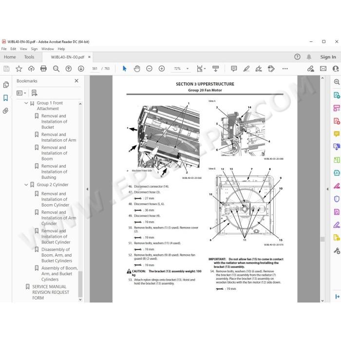Open fit page options icon
Viewport: 341px width, 341px height.
pyautogui.click(x=201, y=69)
